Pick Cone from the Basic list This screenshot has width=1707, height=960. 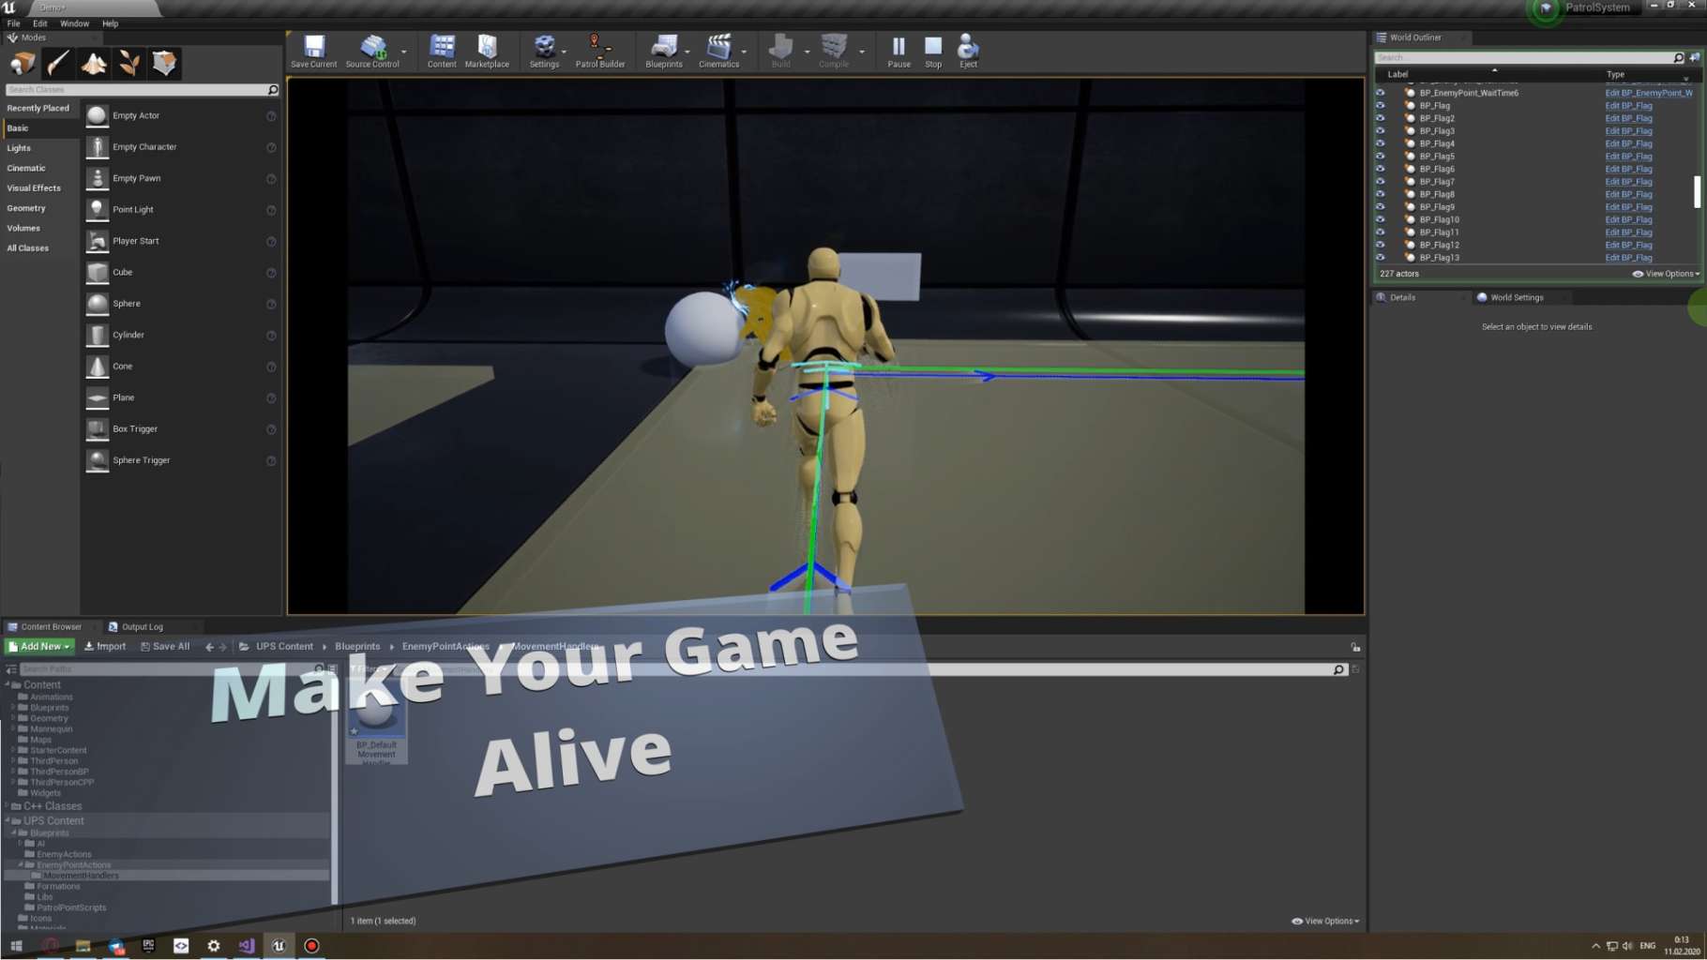[x=180, y=367]
